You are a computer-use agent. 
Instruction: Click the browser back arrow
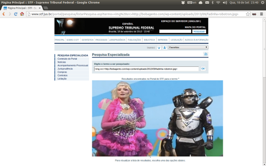pyautogui.click(x=4, y=14)
